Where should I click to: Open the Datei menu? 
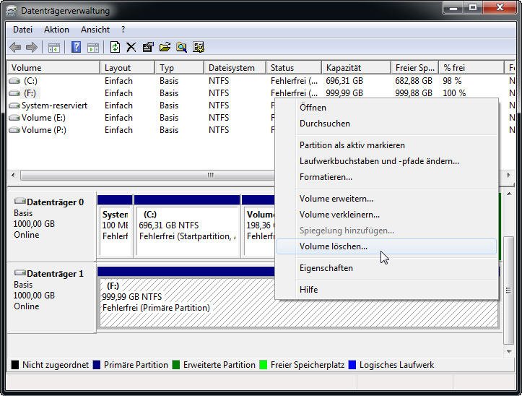[x=22, y=30]
